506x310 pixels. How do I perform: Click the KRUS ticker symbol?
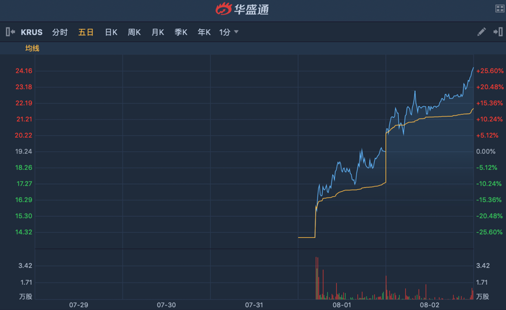click(32, 32)
